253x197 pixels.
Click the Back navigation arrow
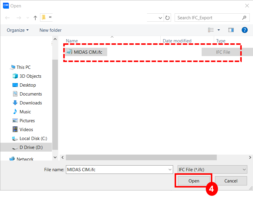(x=7, y=18)
